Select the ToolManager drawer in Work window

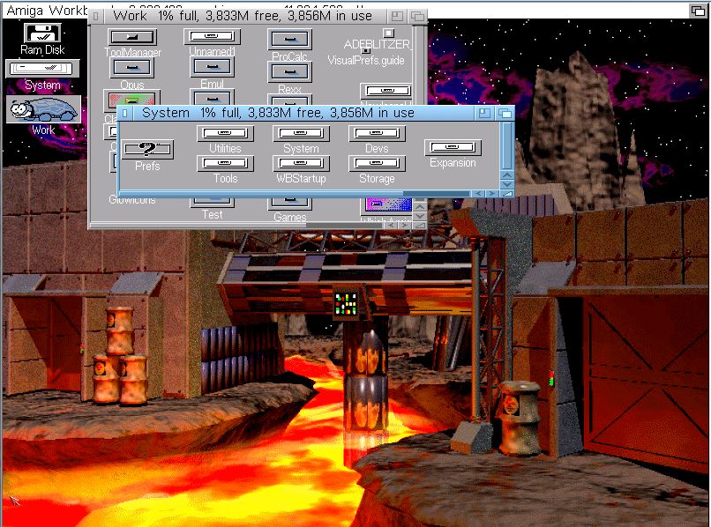(132, 37)
